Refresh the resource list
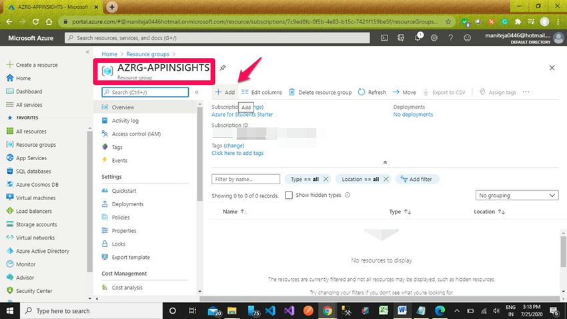This screenshot has height=319, width=567. coord(372,92)
